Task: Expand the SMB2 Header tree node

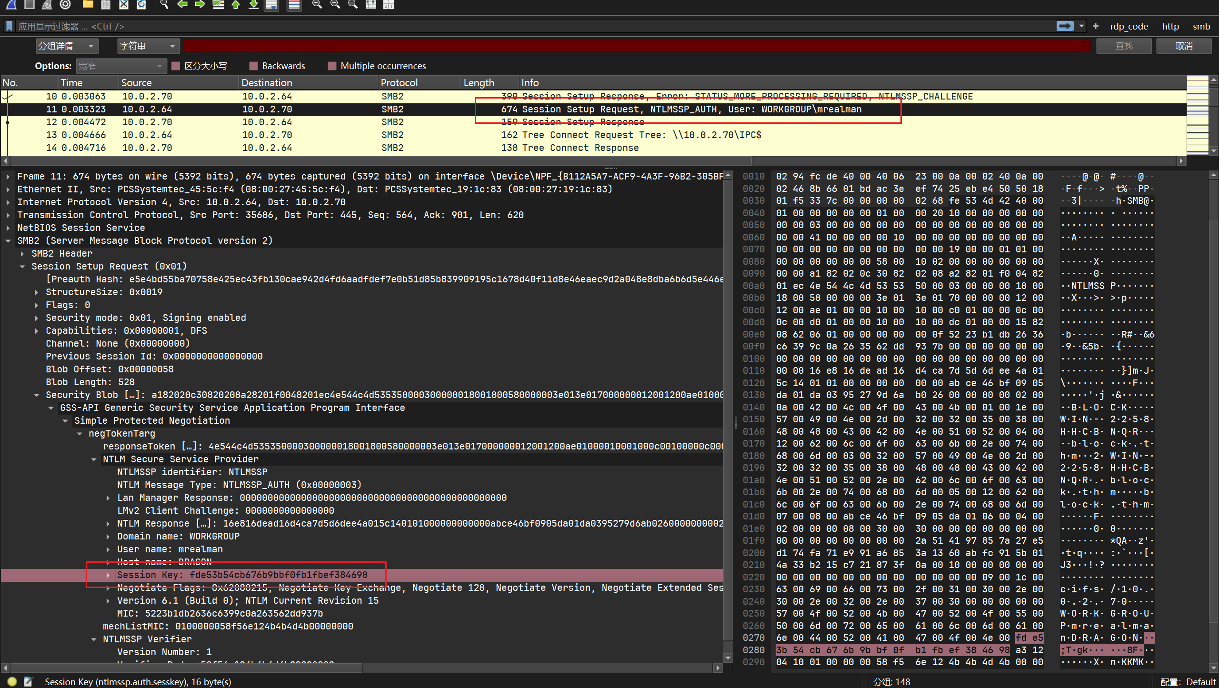Action: (22, 253)
